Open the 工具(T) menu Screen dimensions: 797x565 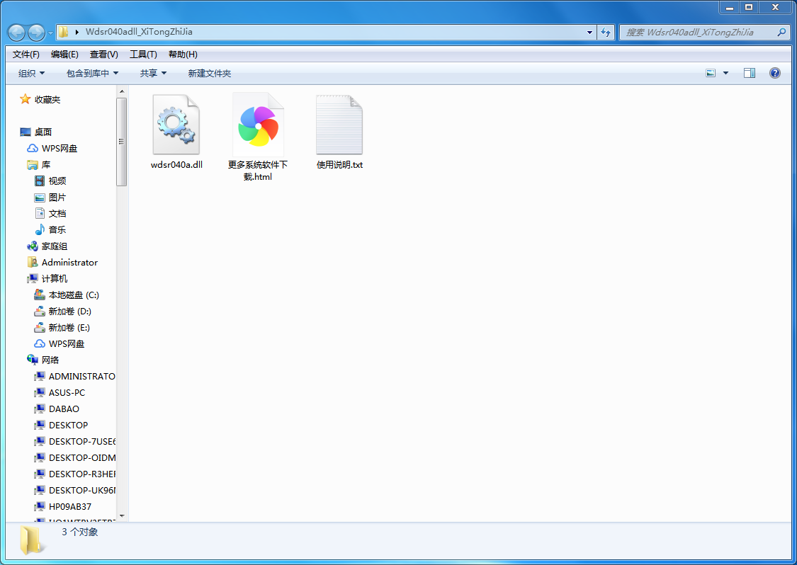coord(143,55)
